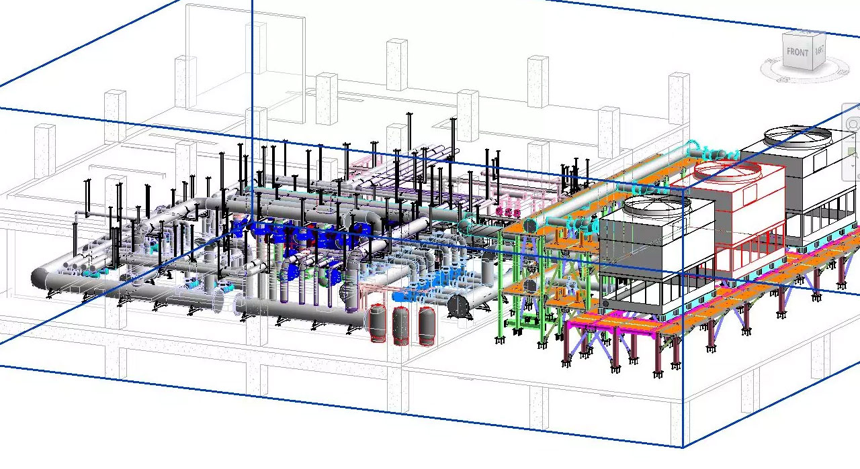Open the steering wheel on the navigation bar
The image size is (860, 469).
(x=854, y=125)
